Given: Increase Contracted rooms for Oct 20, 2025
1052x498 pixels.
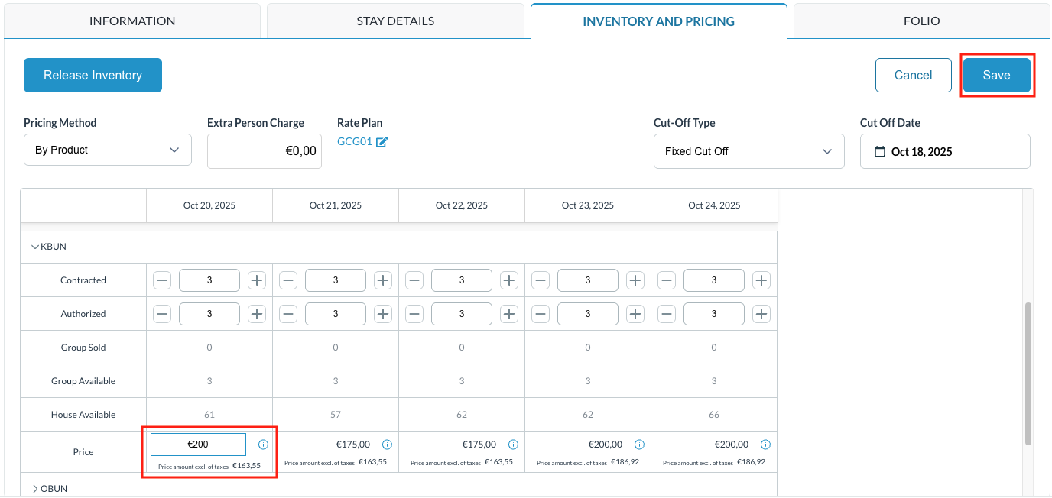Looking at the screenshot, I should [x=257, y=280].
